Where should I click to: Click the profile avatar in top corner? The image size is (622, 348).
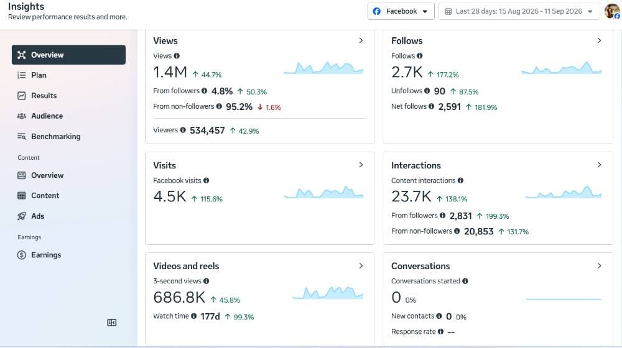pos(612,11)
